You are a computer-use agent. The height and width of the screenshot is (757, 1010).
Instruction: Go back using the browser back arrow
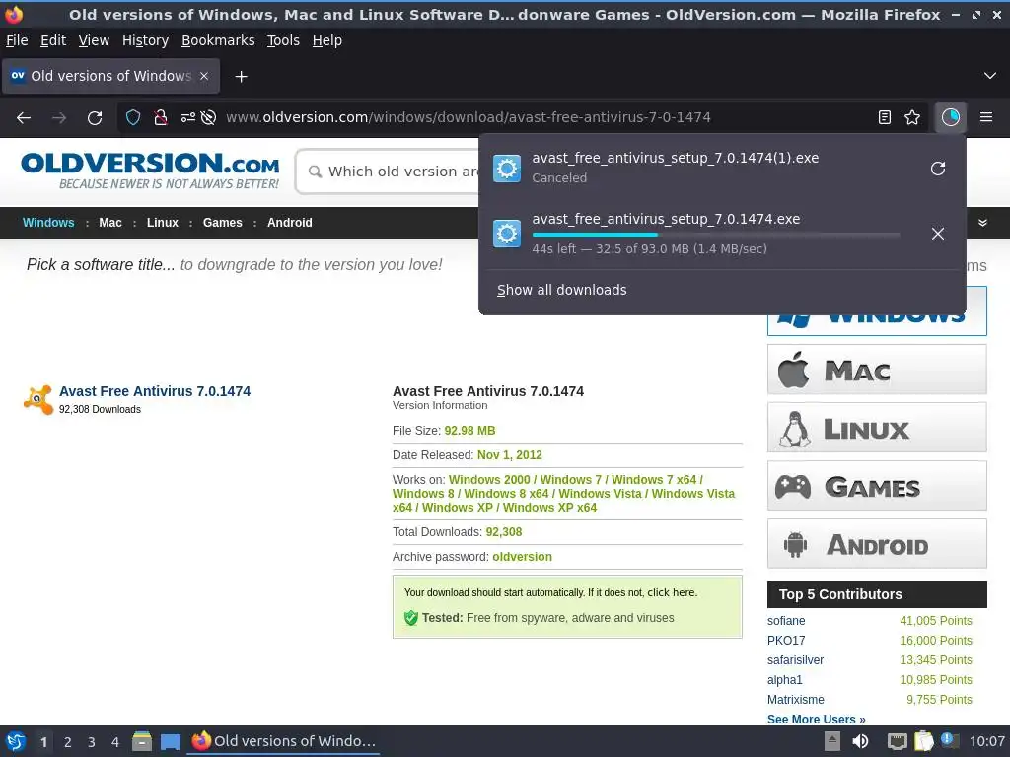24,118
